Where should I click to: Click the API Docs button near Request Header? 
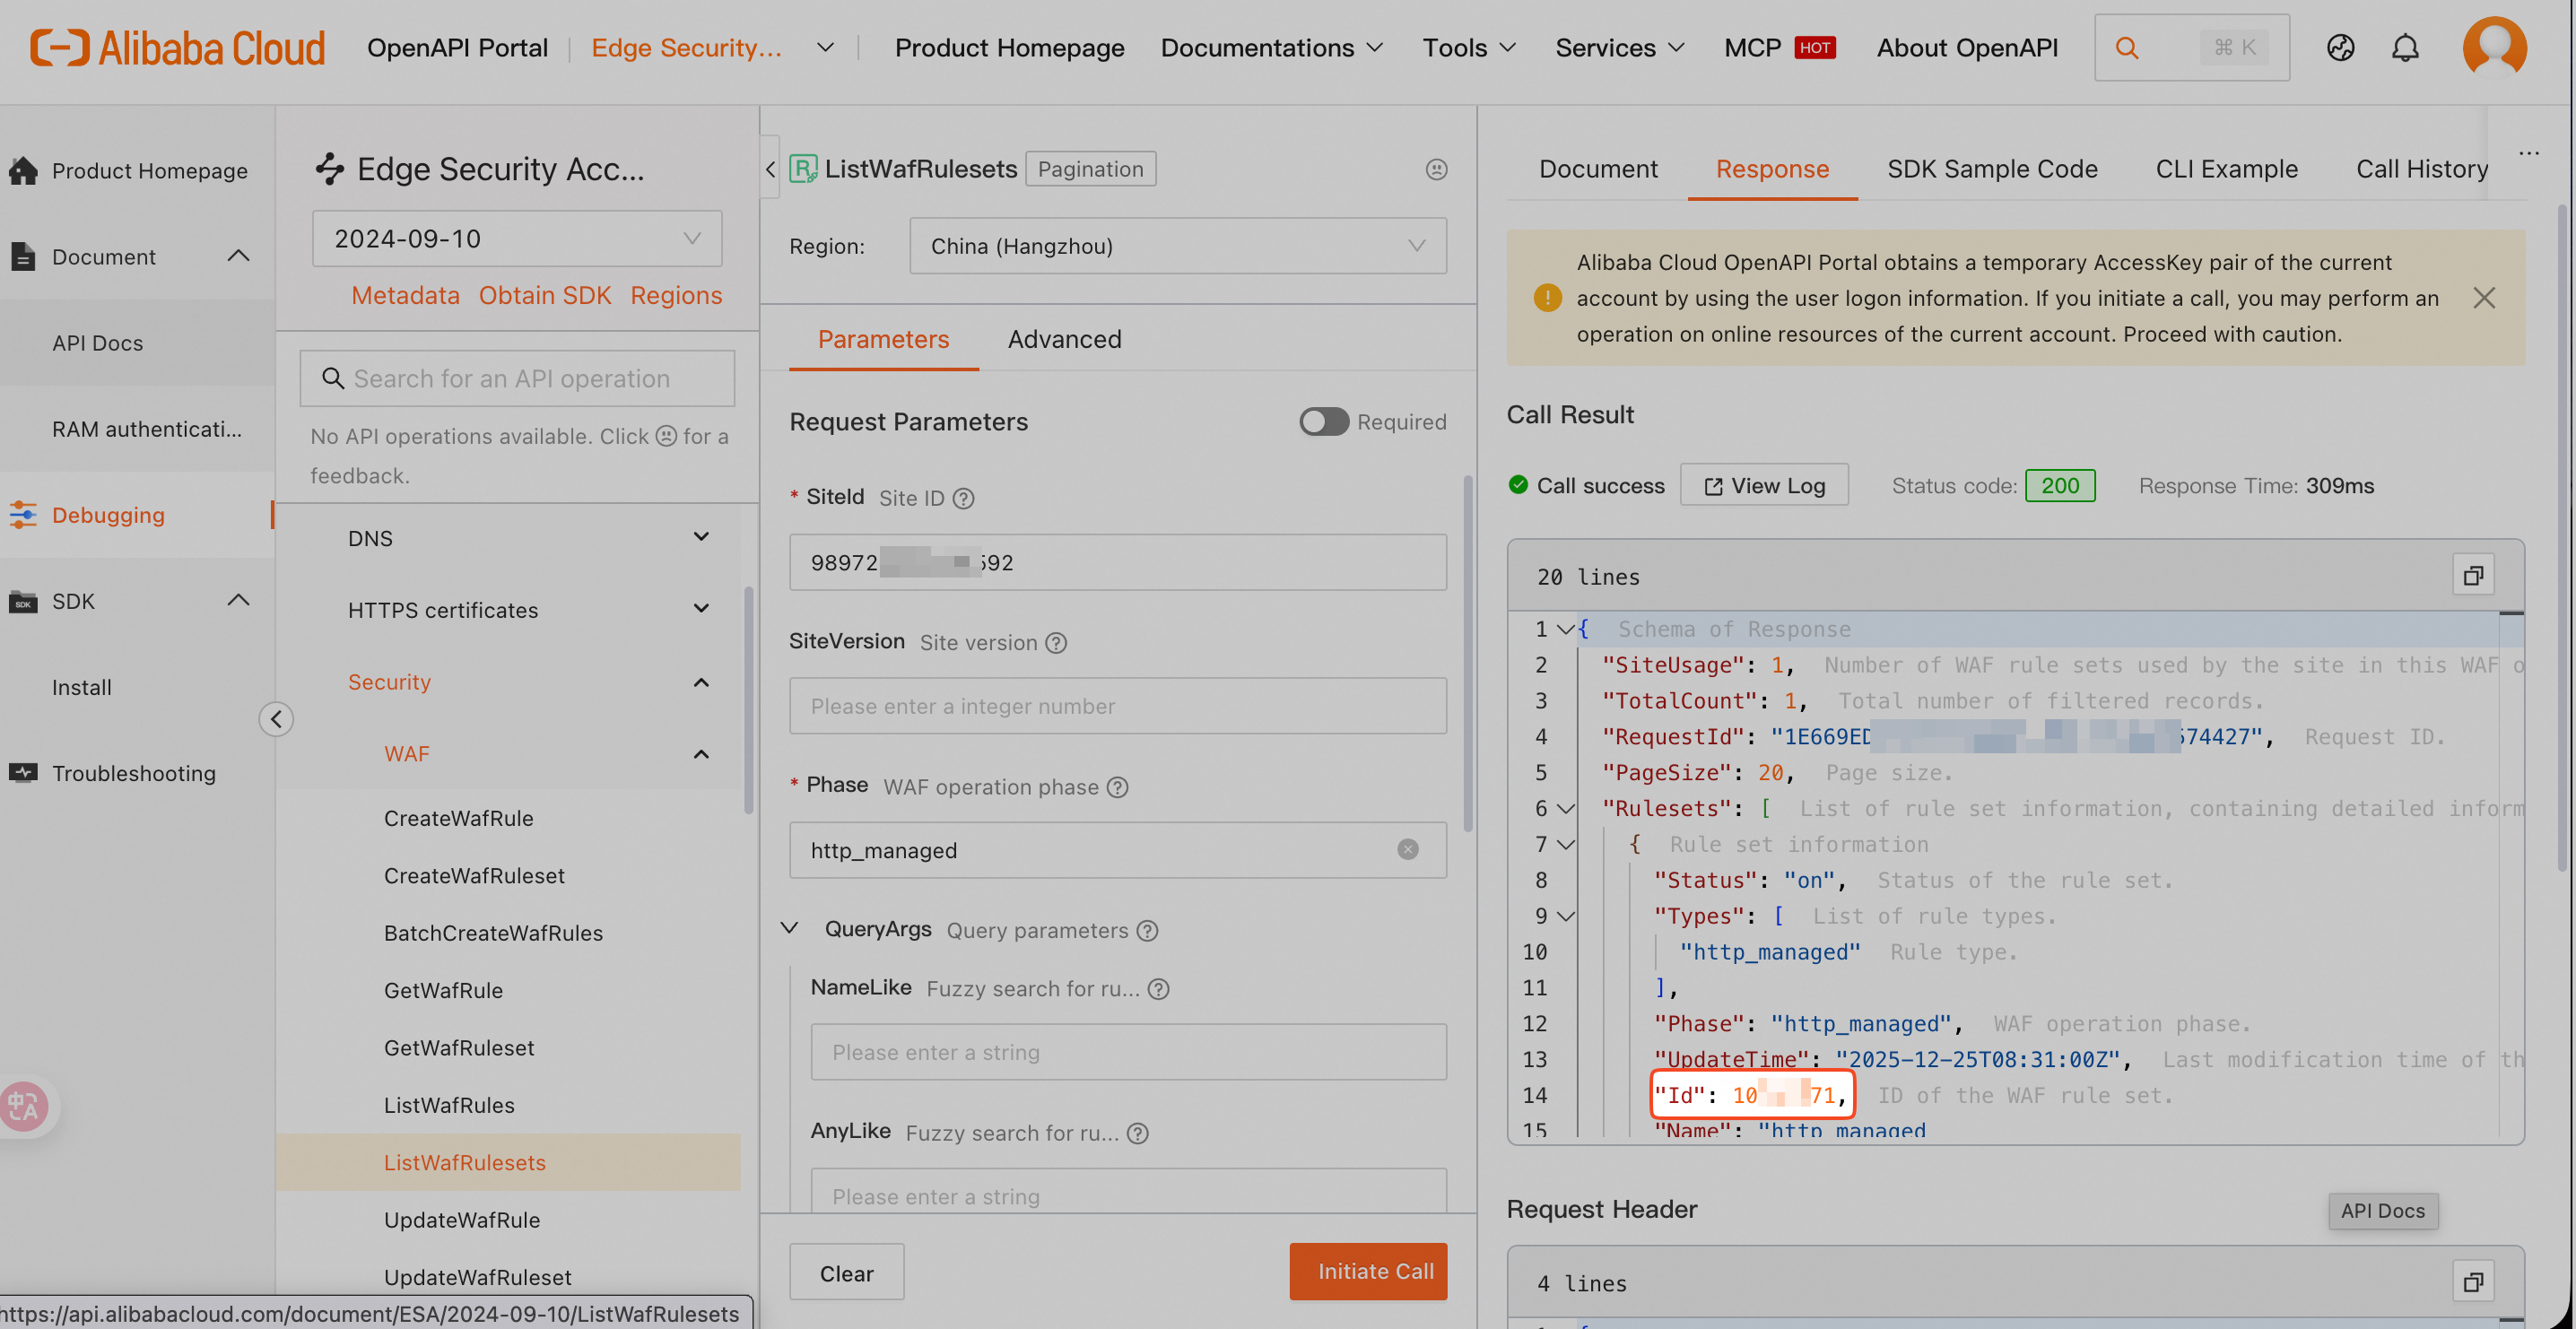click(2382, 1211)
